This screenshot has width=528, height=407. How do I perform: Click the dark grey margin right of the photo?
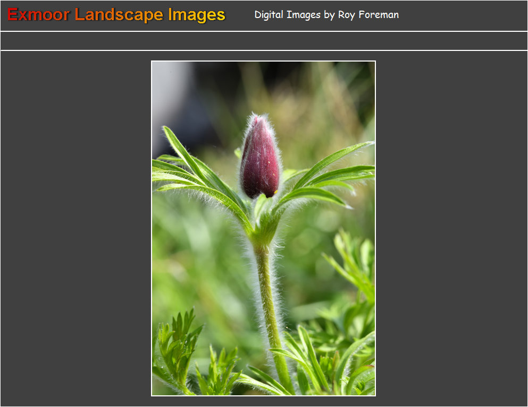(452, 228)
